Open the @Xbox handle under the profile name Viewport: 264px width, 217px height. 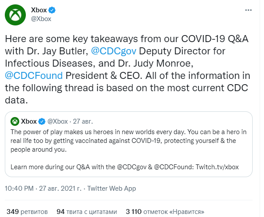point(41,19)
